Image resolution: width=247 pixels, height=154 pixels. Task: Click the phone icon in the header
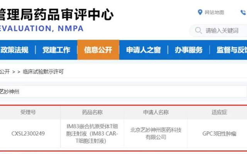pyautogui.click(x=243, y=12)
